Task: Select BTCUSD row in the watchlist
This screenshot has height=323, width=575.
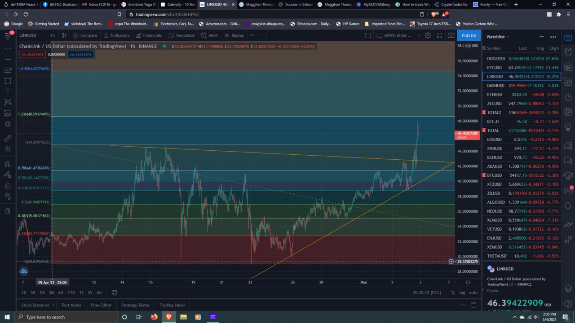Action: tap(522, 175)
